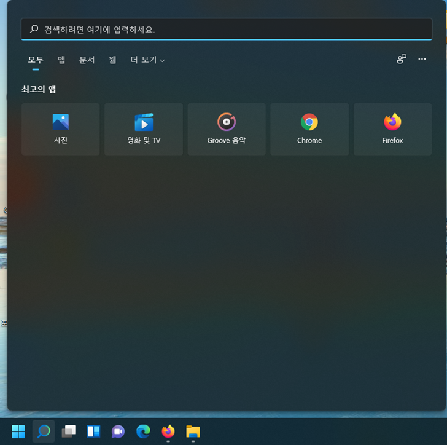Open Firefox from the top apps tiles
Image resolution: width=447 pixels, height=445 pixels.
[x=392, y=129]
